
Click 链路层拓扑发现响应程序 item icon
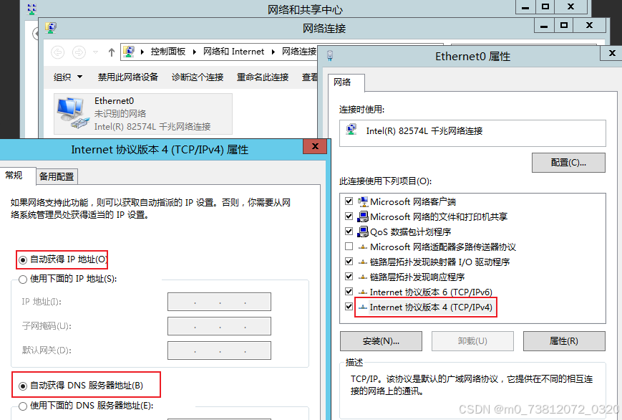(x=363, y=277)
